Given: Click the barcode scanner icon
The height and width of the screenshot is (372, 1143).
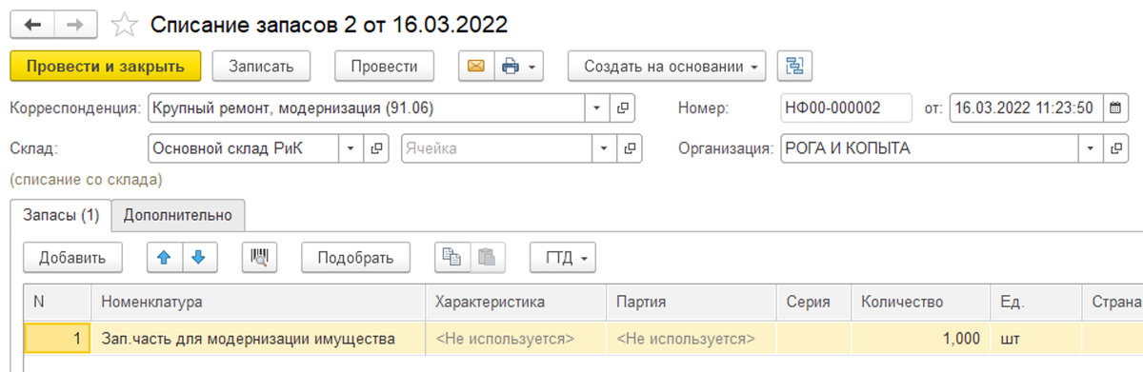Looking at the screenshot, I should tap(258, 257).
